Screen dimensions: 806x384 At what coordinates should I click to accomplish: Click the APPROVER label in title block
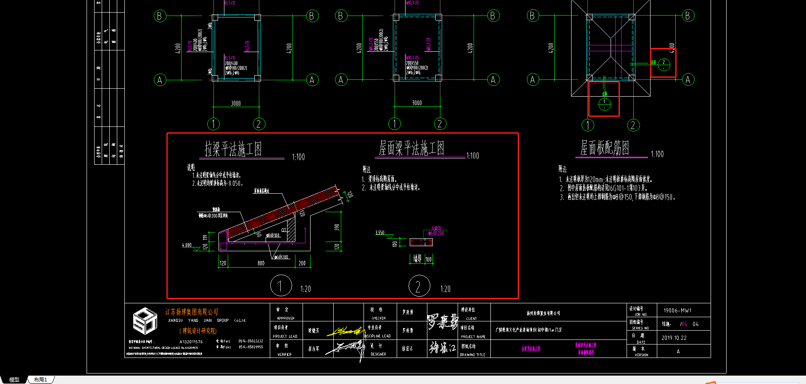coord(286,318)
